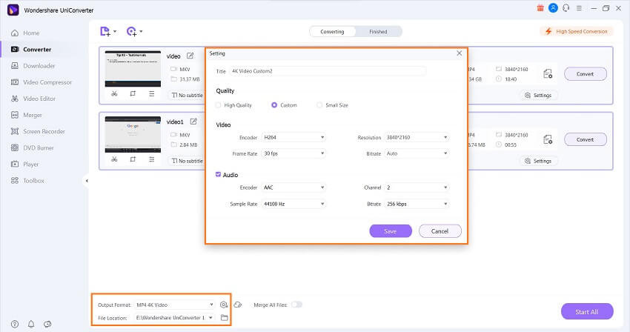Click the trim scissors icon under video thumbnail
The image size is (630, 332).
(x=114, y=93)
